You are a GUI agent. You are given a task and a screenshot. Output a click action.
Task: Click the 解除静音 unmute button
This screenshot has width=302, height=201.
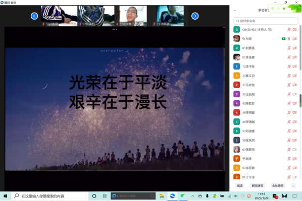pos(258,185)
